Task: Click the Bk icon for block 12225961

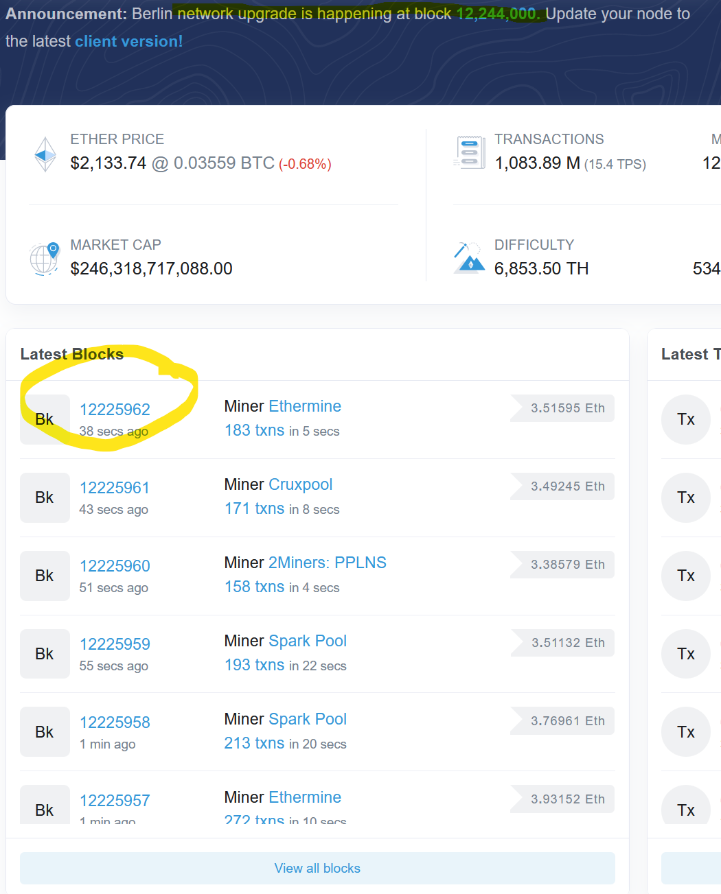Action: pyautogui.click(x=45, y=497)
